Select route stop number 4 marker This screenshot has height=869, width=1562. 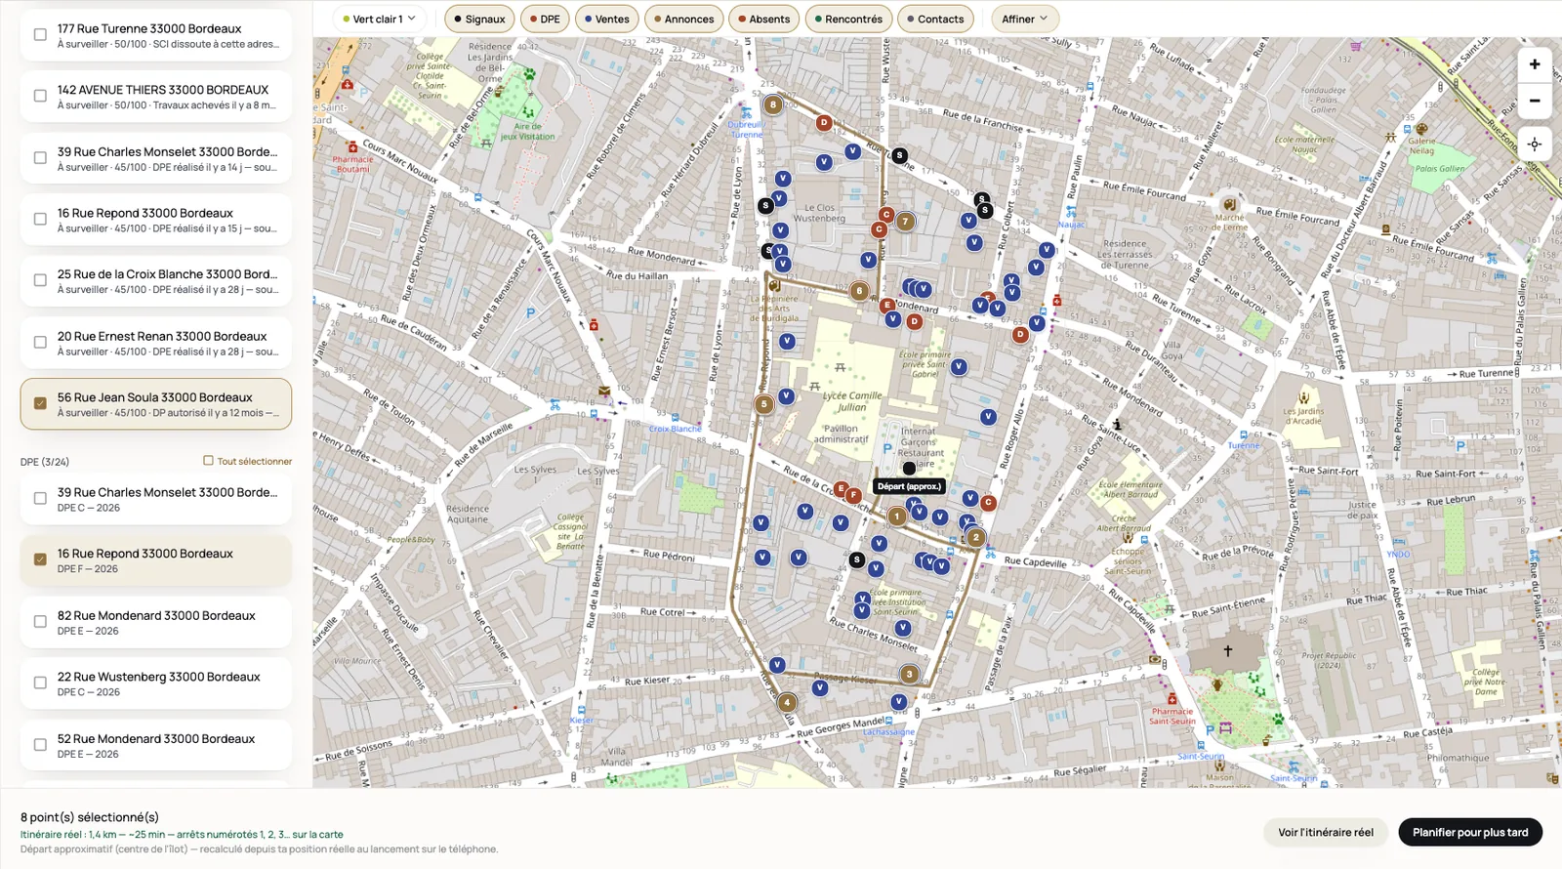click(787, 702)
